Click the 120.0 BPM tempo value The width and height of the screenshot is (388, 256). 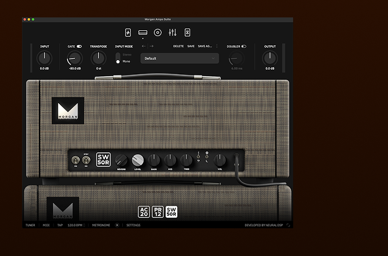[x=75, y=225]
